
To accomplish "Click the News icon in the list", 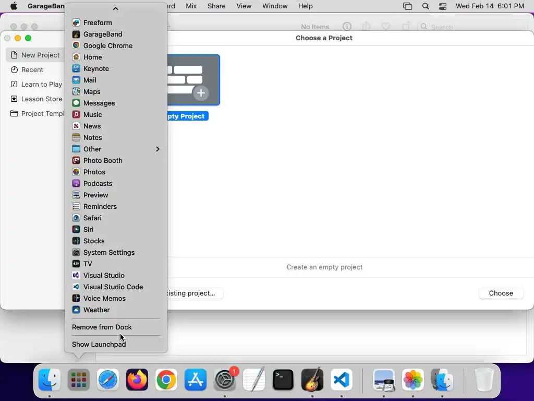I will tap(76, 126).
